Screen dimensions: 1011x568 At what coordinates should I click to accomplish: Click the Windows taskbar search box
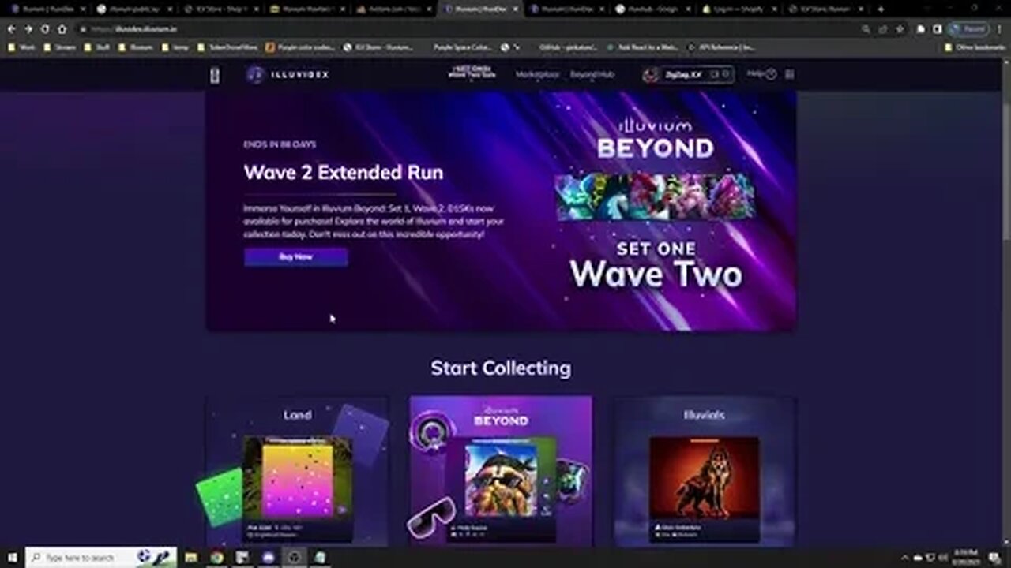[x=101, y=557]
